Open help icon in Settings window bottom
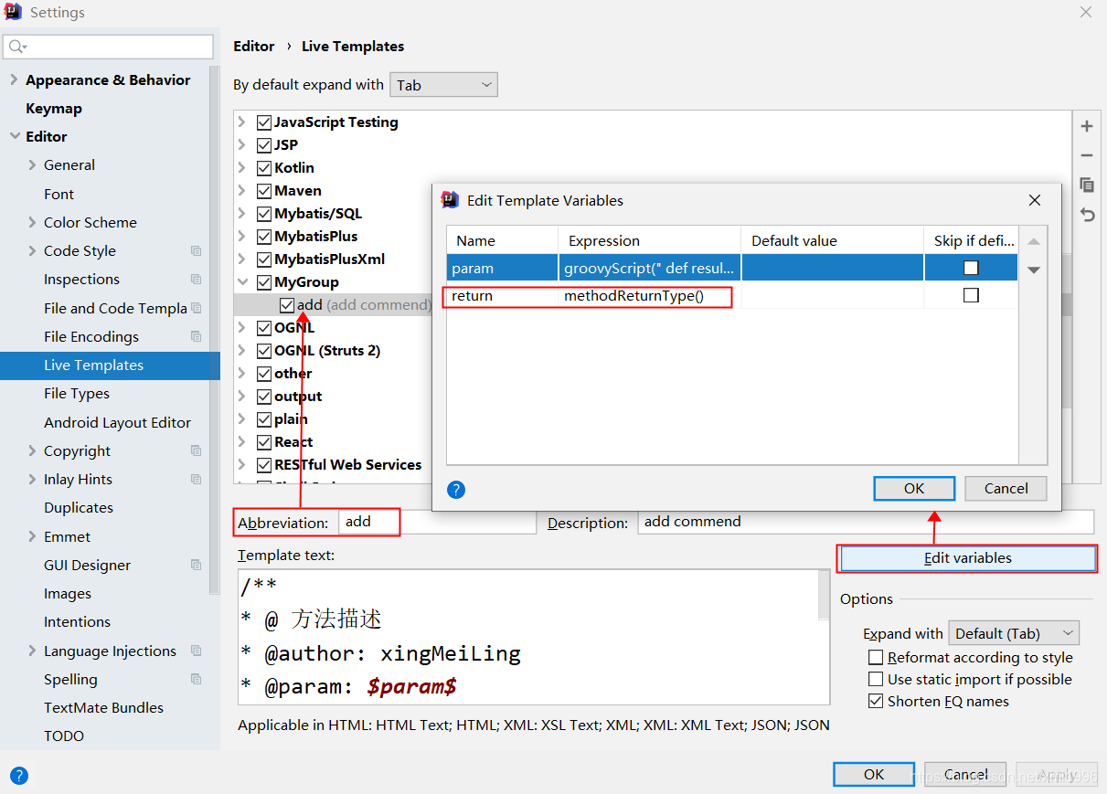The image size is (1107, 794). 19,776
